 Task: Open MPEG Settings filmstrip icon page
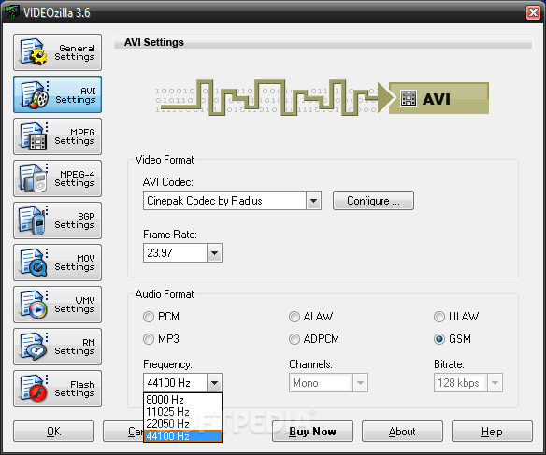point(57,136)
